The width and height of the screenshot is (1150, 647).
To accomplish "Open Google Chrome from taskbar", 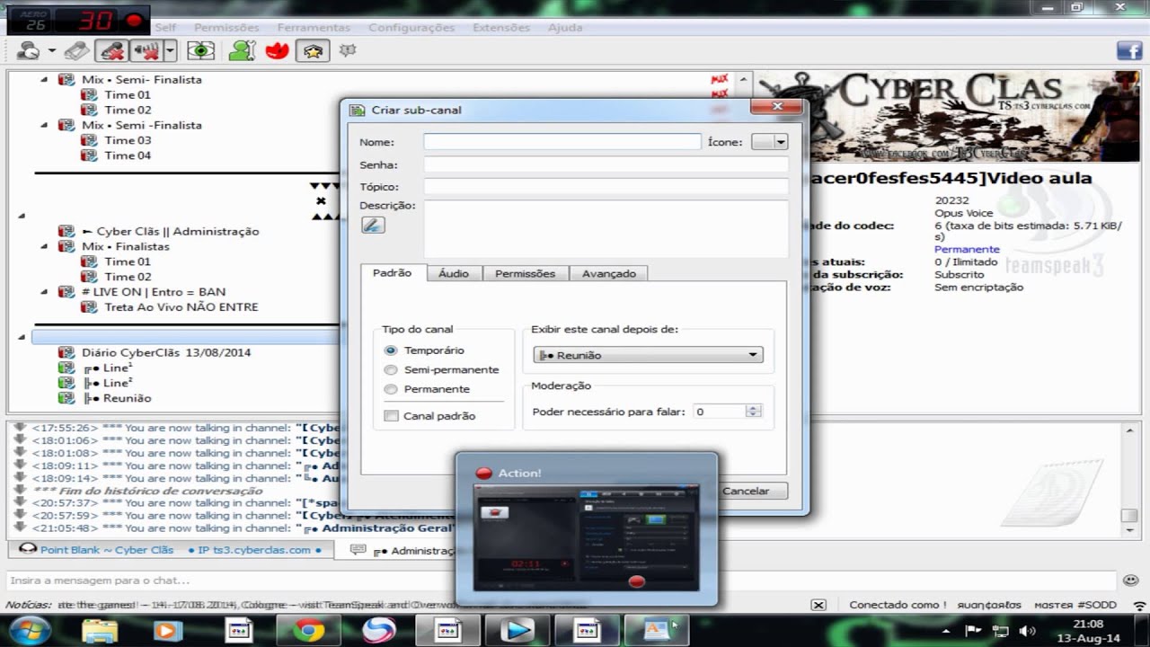I will 308,632.
